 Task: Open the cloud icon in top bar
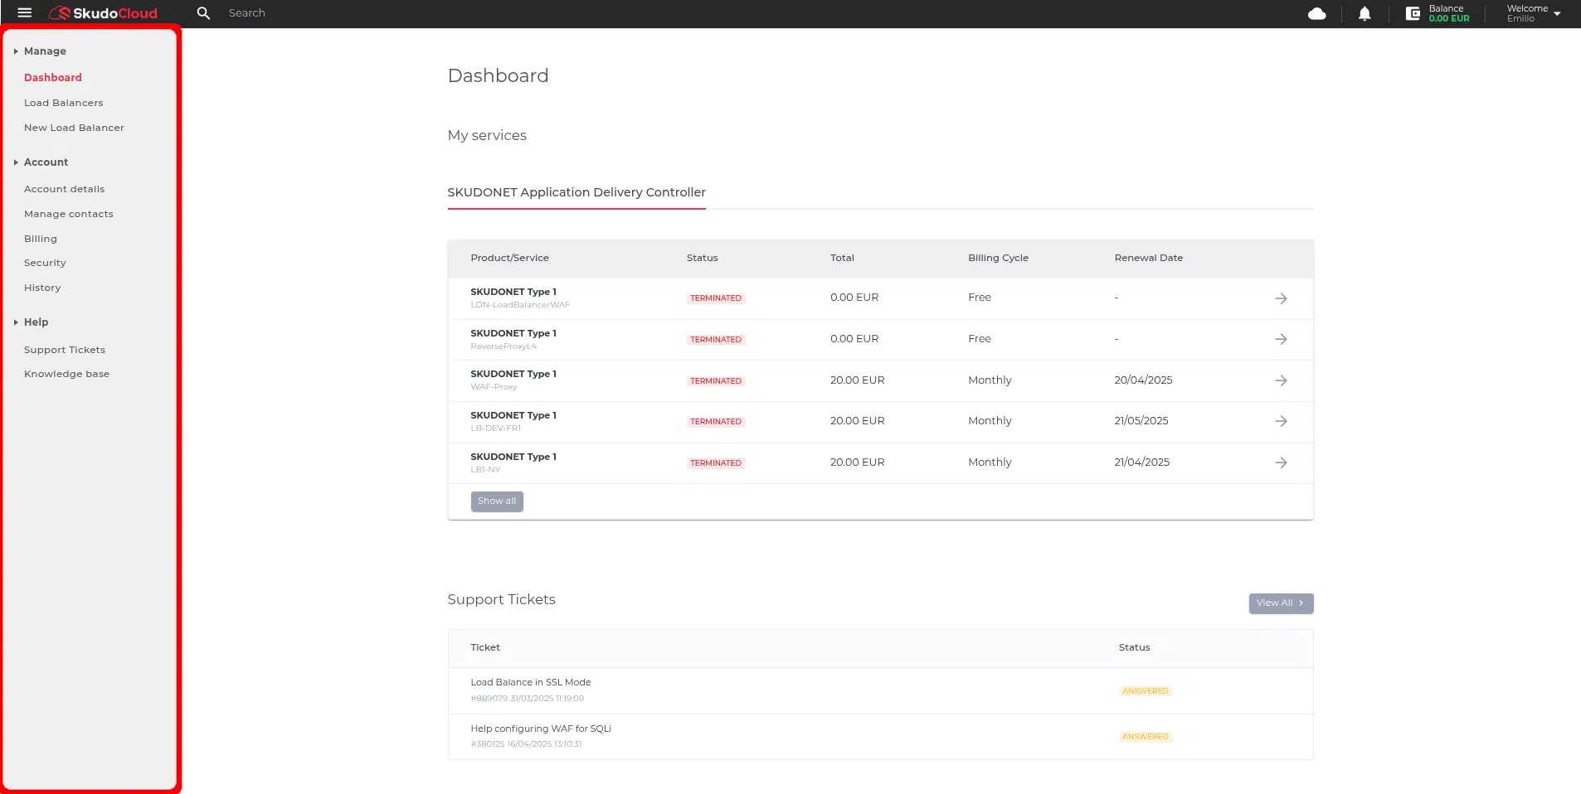[x=1316, y=13]
